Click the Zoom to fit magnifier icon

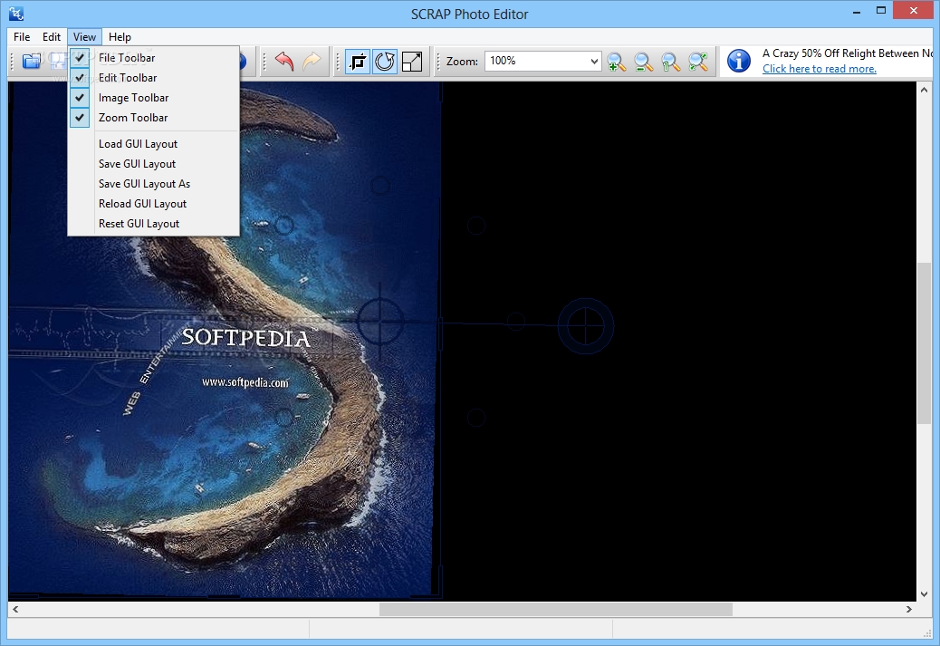click(698, 62)
